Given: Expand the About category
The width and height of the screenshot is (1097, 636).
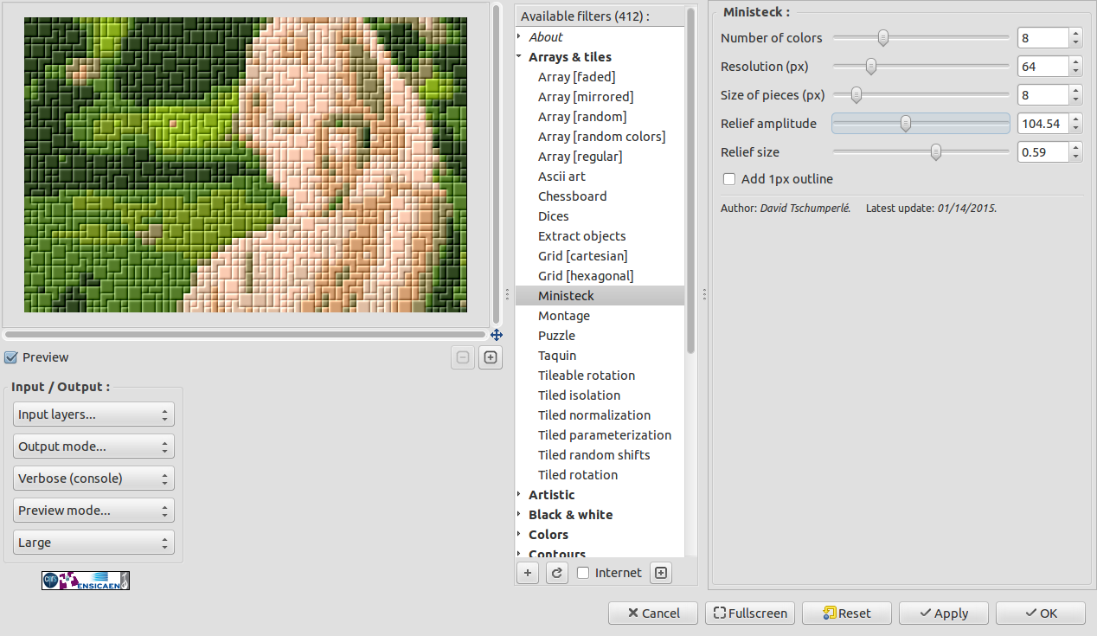Looking at the screenshot, I should click(x=519, y=37).
